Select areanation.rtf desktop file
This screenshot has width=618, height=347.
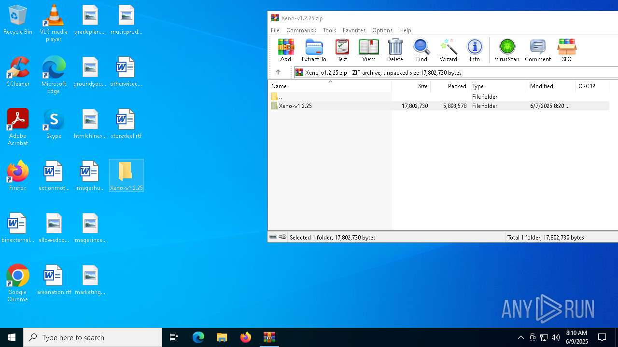click(54, 280)
